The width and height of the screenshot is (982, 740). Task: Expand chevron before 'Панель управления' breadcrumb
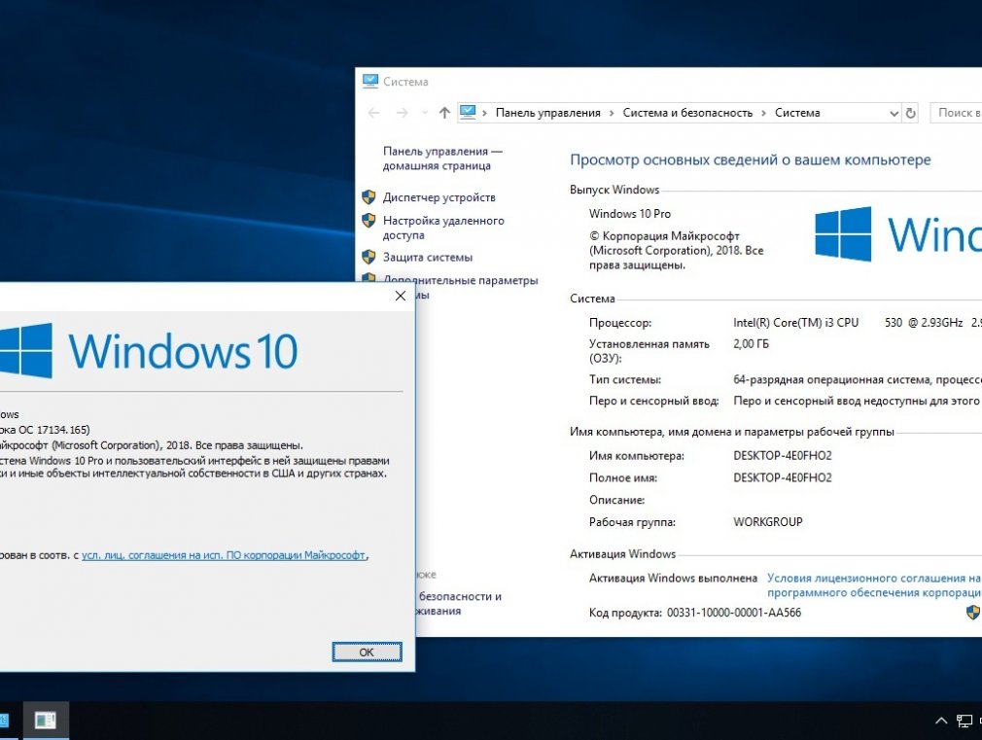click(485, 114)
